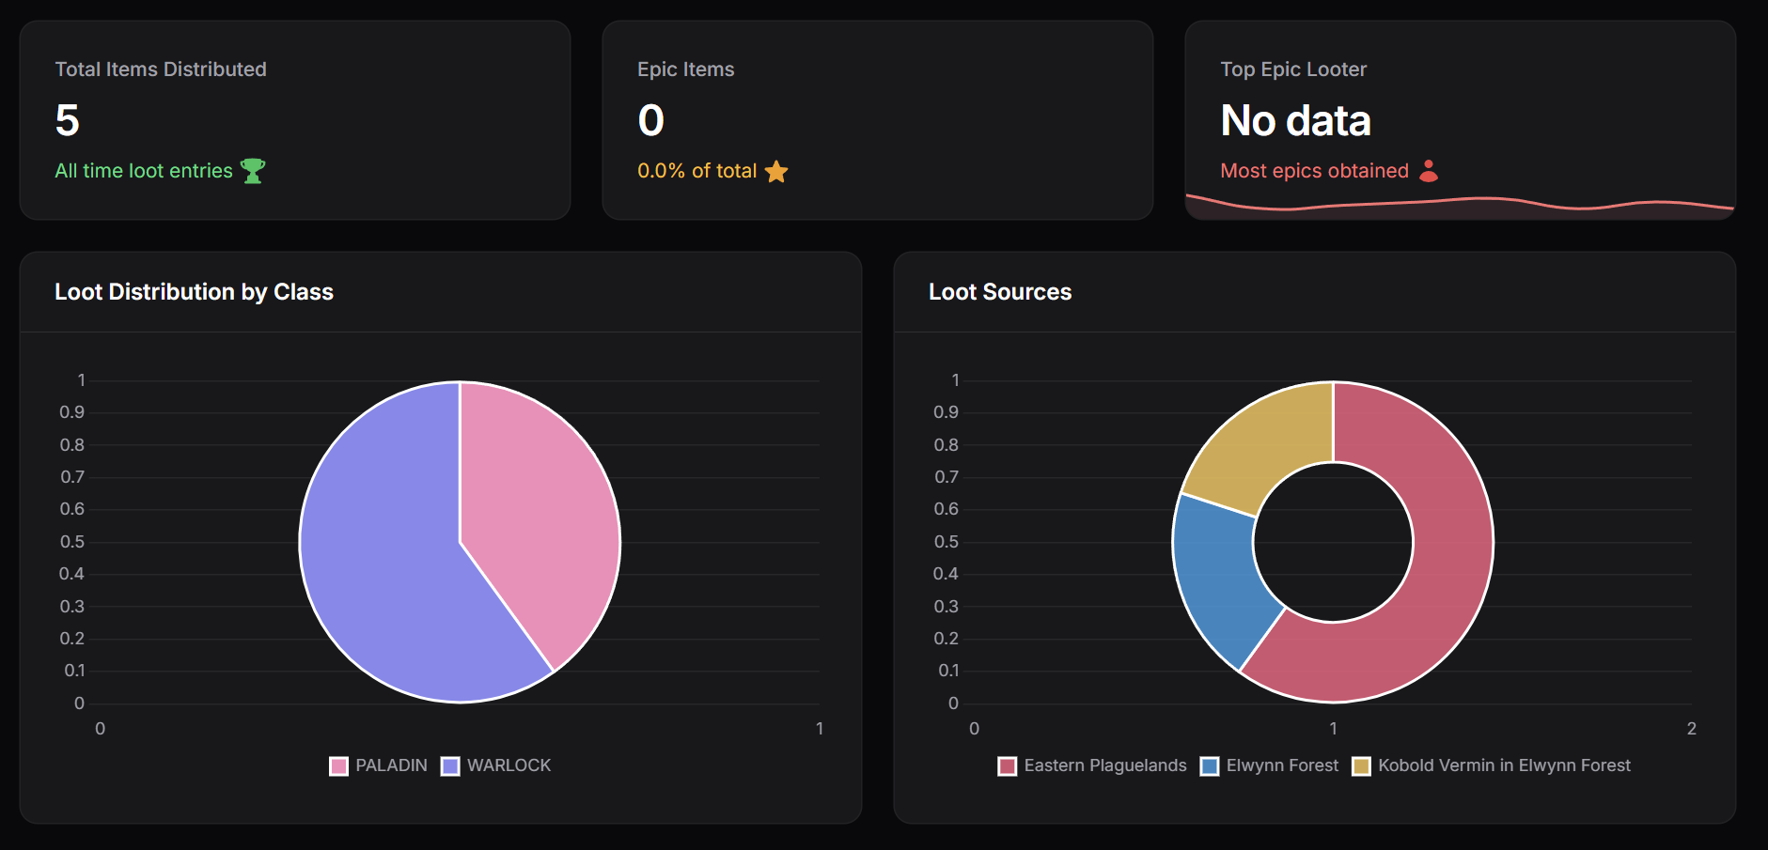
Task: Click the total items value 5
Action: pos(68,120)
